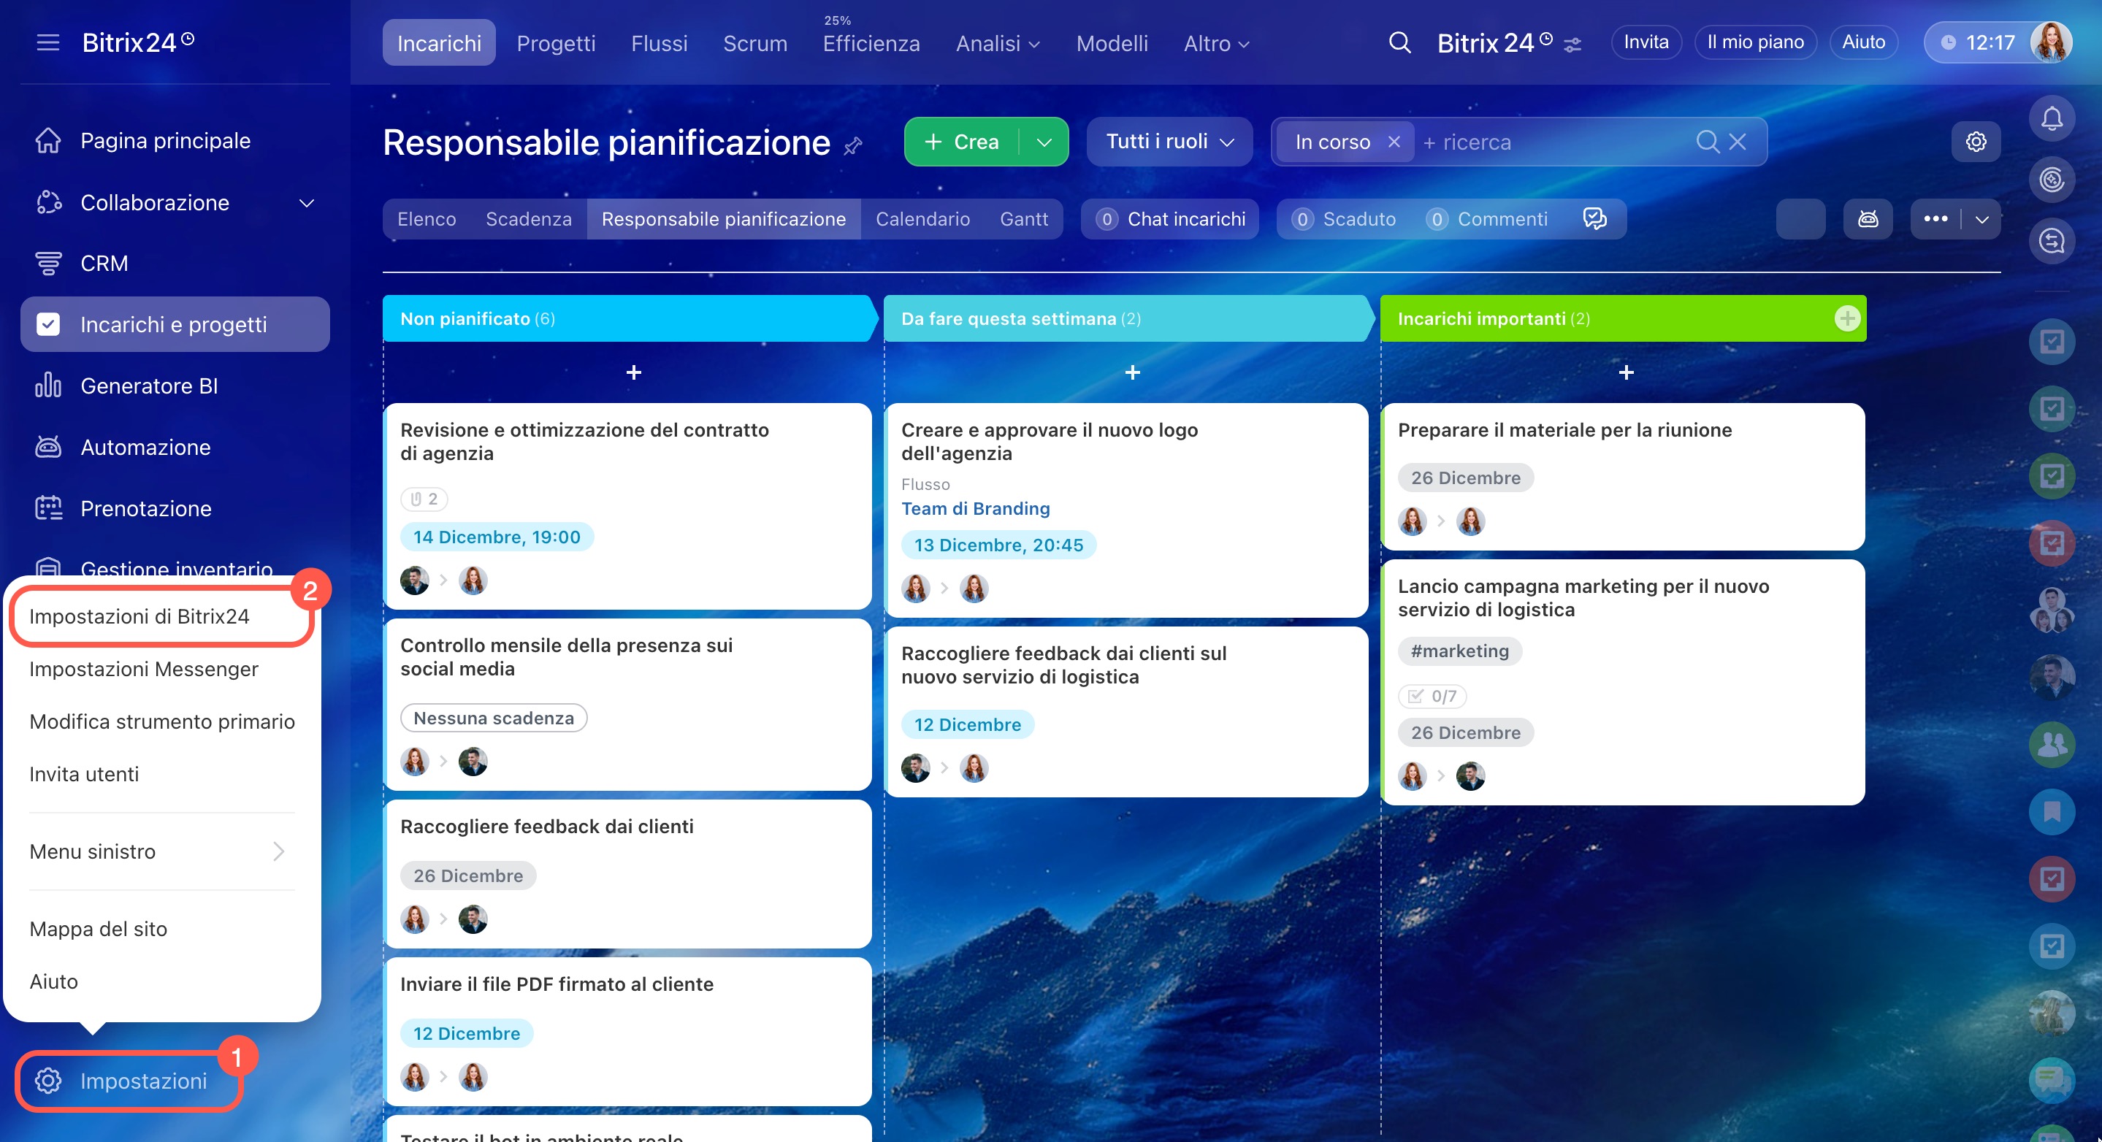Open the notifications bell icon
2102x1142 pixels.
2051,118
